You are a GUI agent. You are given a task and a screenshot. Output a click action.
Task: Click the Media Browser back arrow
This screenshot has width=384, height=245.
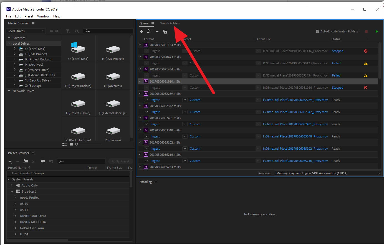[x=51, y=31]
